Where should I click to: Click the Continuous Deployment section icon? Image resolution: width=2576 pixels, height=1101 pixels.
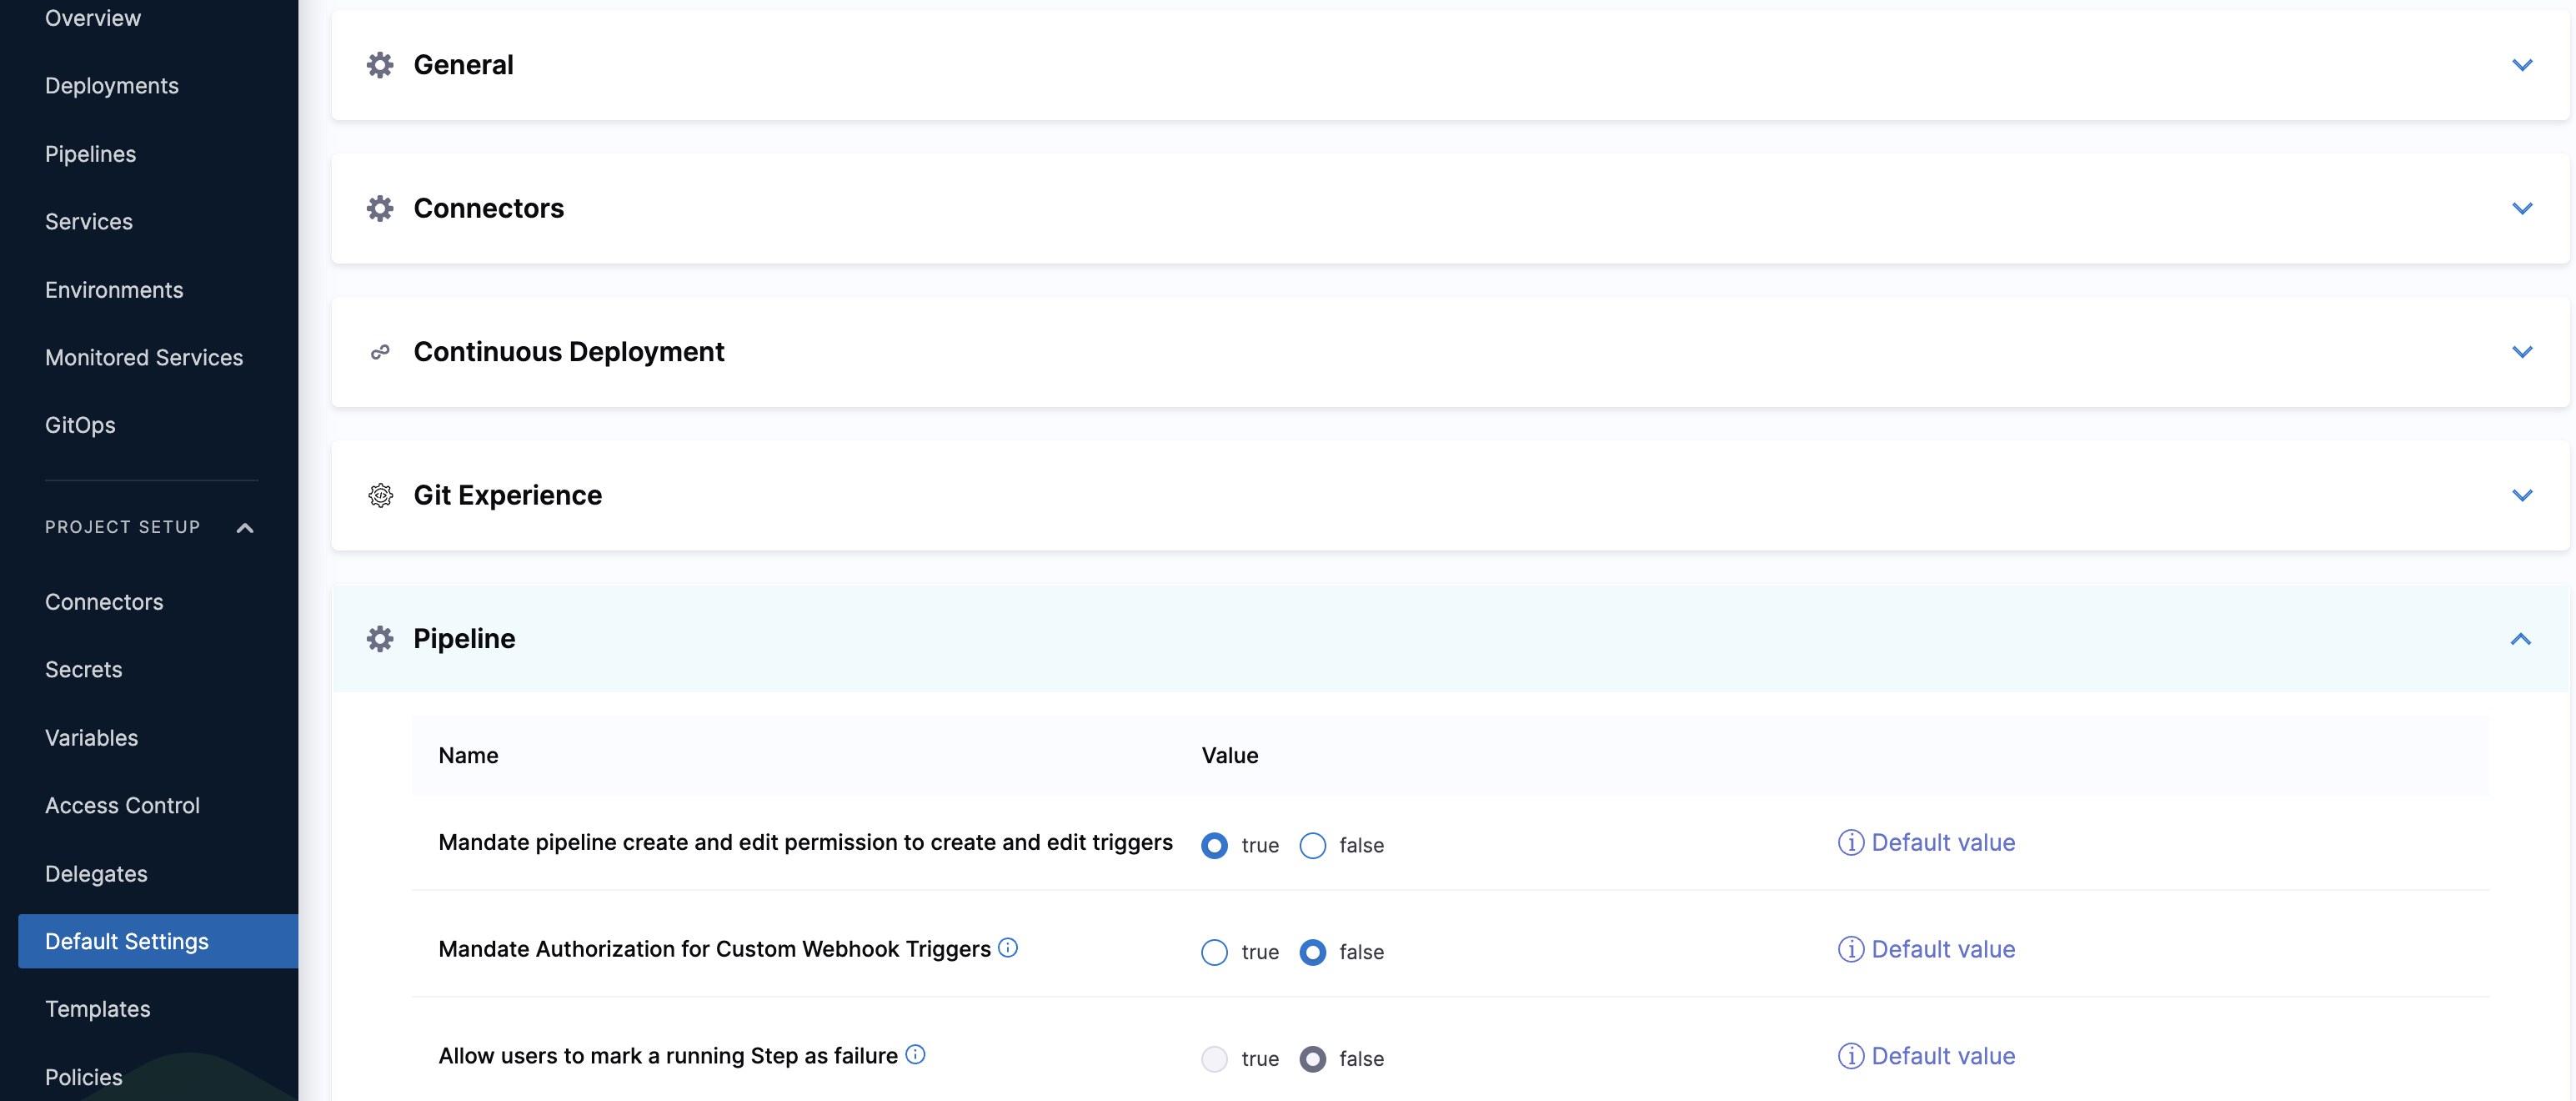click(x=380, y=352)
